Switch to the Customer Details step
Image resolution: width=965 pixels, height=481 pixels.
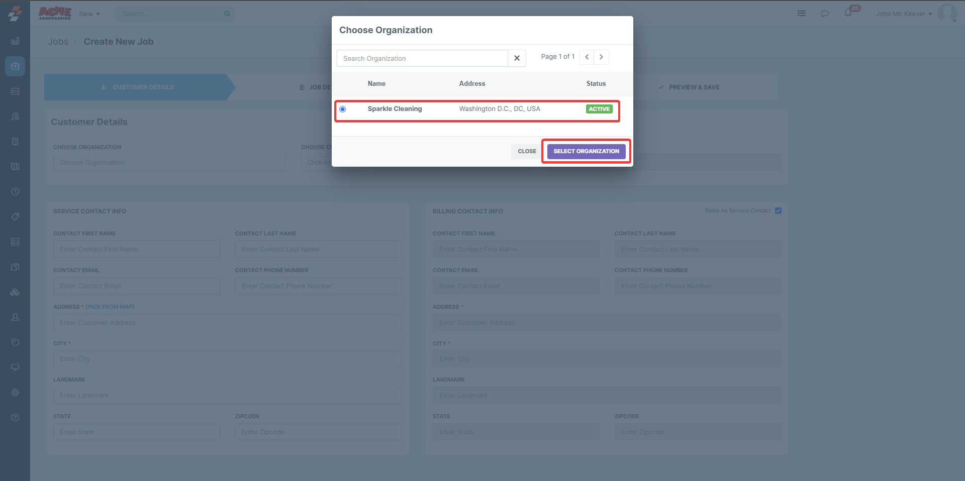(x=138, y=87)
